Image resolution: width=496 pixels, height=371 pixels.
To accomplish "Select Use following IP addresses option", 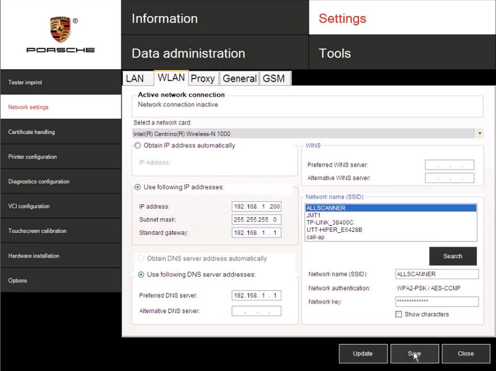I will pos(138,187).
